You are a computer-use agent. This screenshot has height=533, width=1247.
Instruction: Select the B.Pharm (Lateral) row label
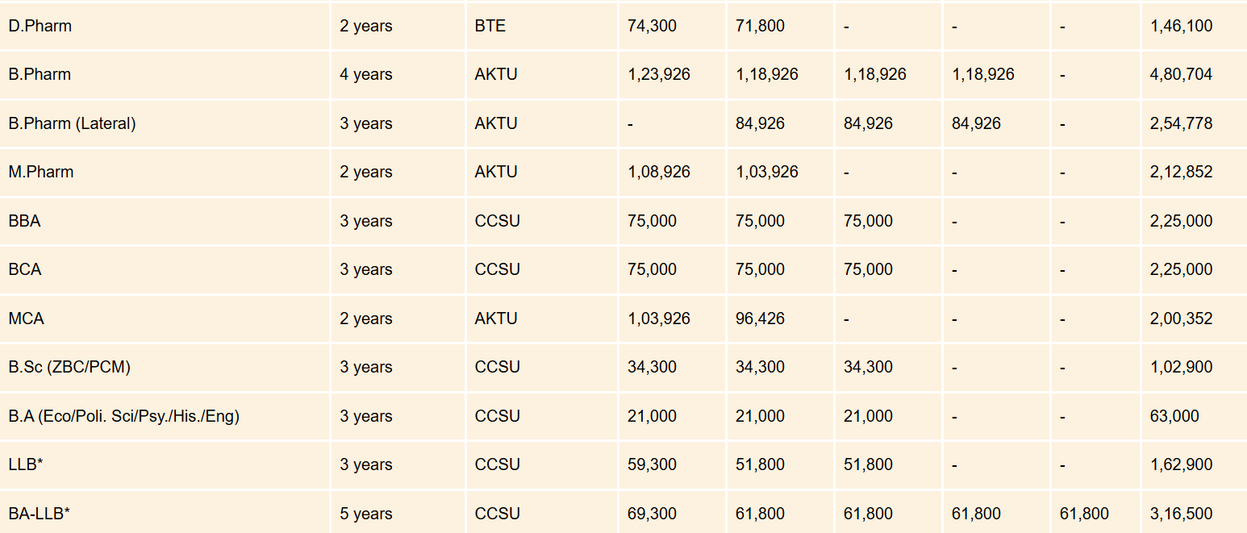pos(72,123)
